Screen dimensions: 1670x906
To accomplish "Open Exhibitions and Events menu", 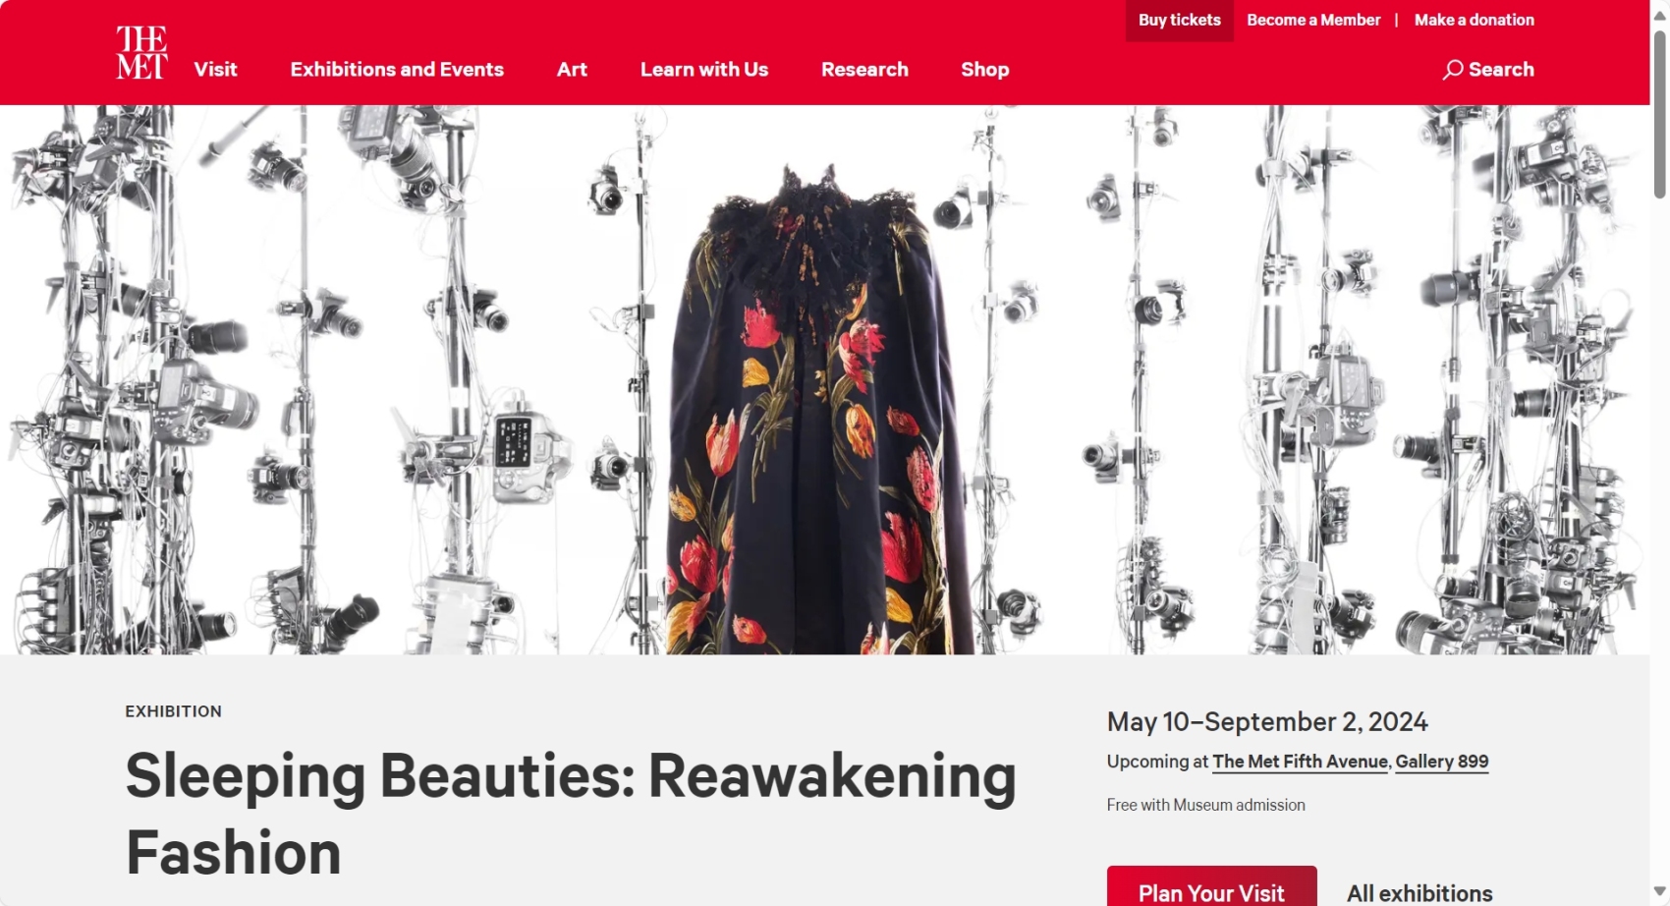I will tap(397, 70).
